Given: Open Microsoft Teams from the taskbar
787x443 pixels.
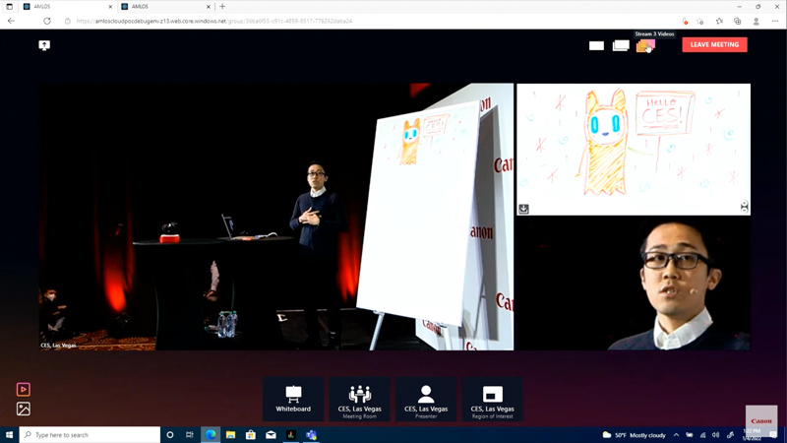Looking at the screenshot, I should point(311,435).
